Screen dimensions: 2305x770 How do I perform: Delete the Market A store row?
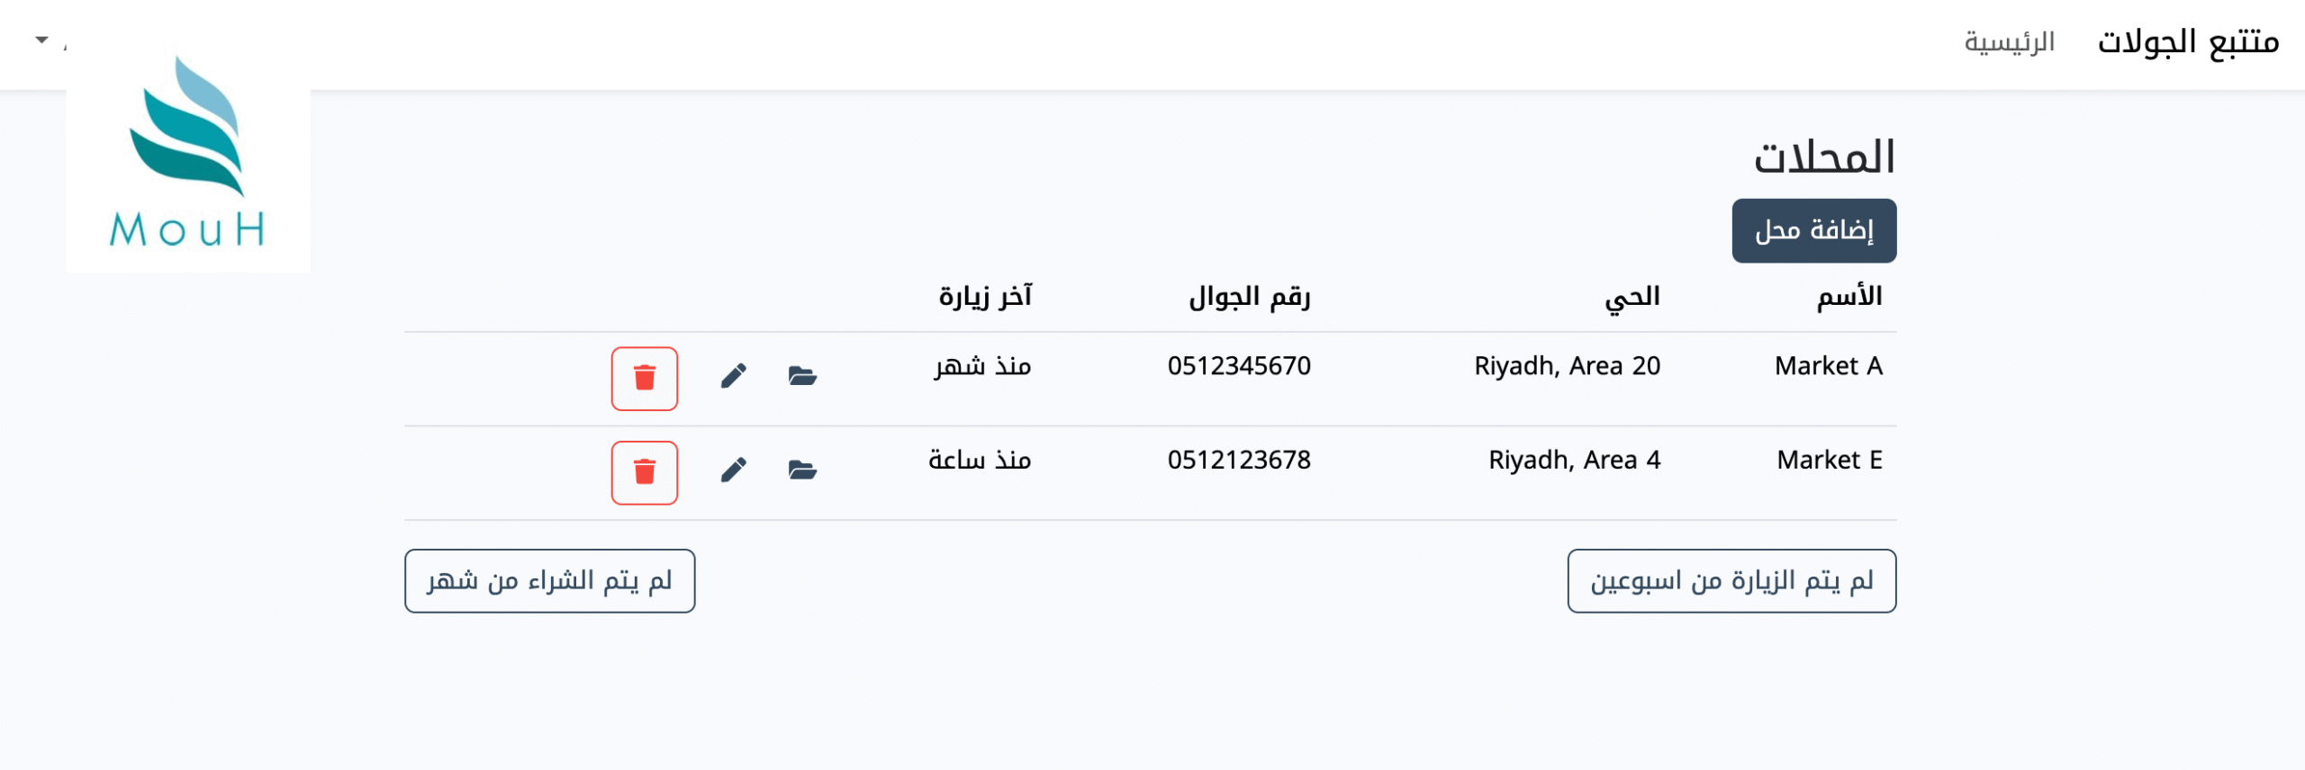644,378
